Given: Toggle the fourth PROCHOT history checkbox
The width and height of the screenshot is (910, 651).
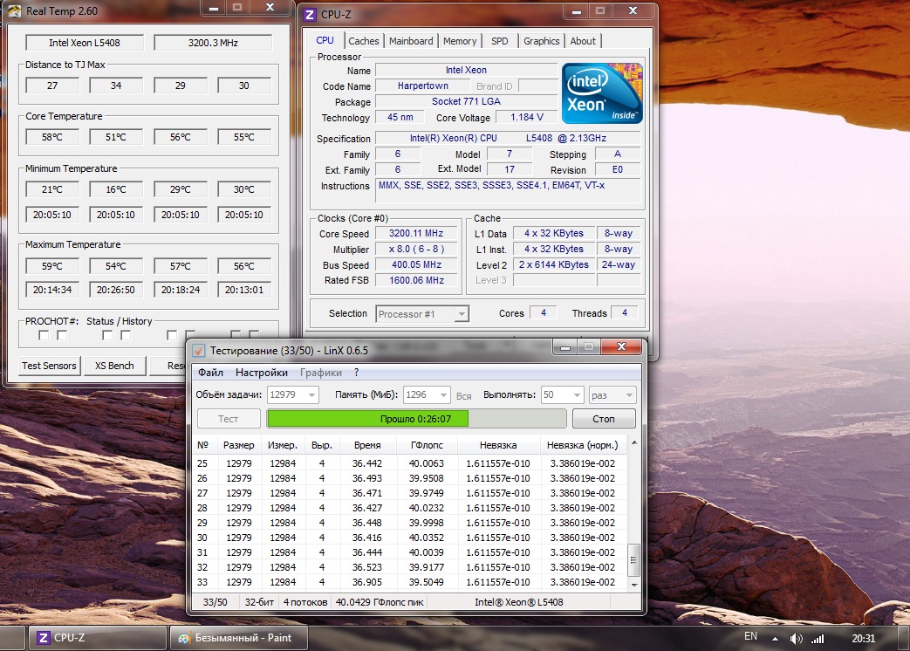Looking at the screenshot, I should [x=126, y=335].
